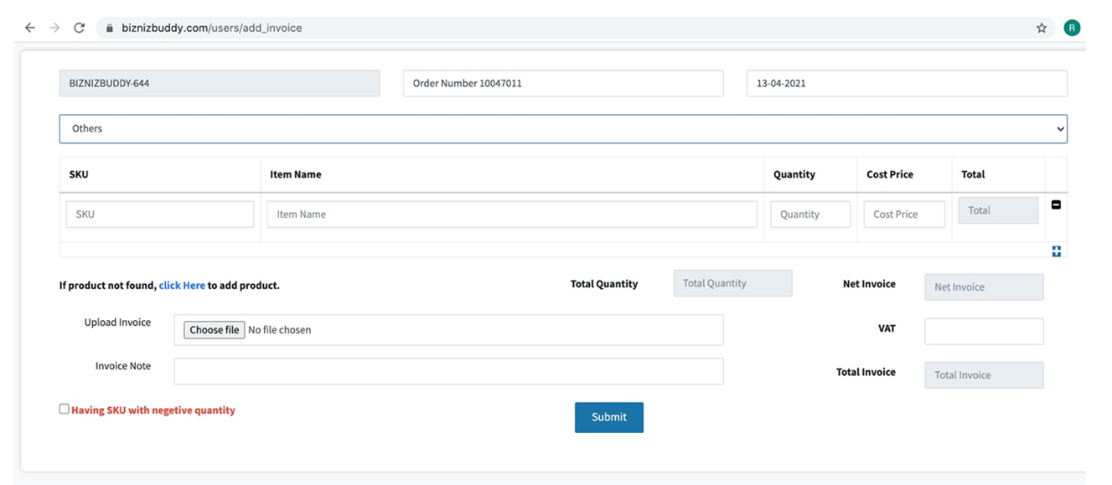The height and width of the screenshot is (485, 1112).
Task: Add a new item row with plus icon
Action: click(x=1056, y=251)
